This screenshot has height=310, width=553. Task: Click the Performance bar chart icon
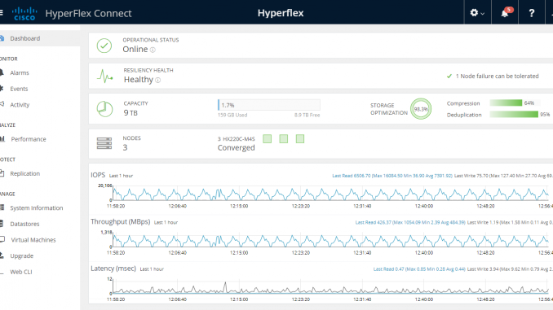[x=2, y=138]
